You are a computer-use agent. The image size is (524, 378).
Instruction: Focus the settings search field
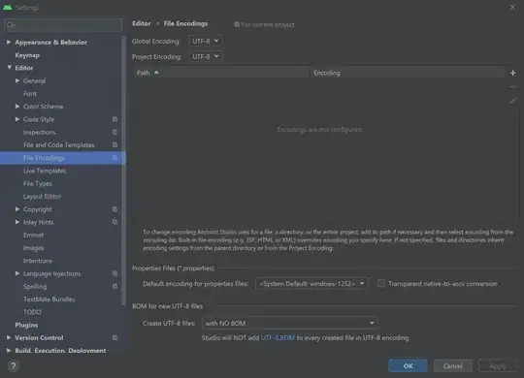tap(63, 25)
